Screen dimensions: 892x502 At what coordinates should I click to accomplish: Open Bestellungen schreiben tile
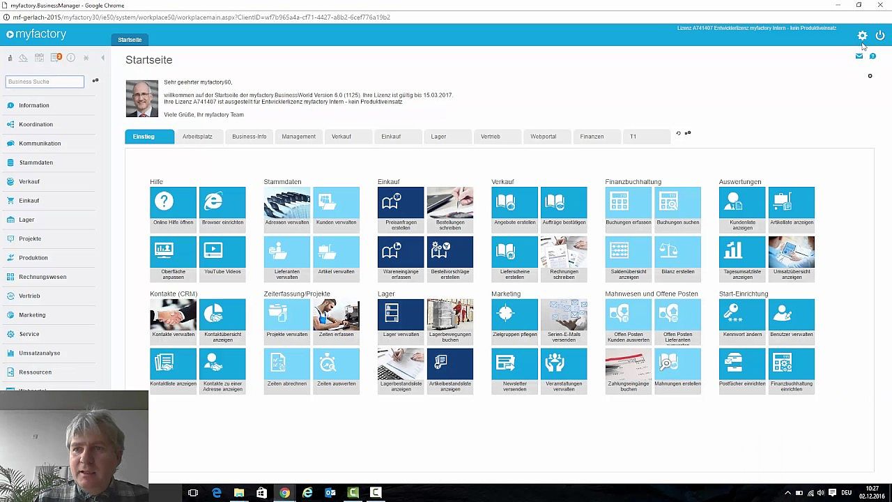(450, 209)
